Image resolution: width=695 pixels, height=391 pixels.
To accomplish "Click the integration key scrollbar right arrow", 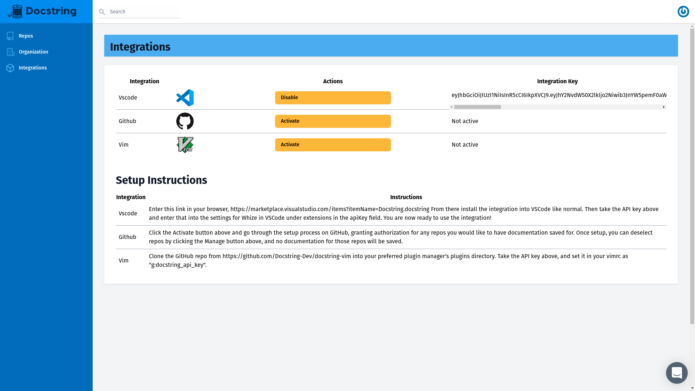I will coord(664,107).
